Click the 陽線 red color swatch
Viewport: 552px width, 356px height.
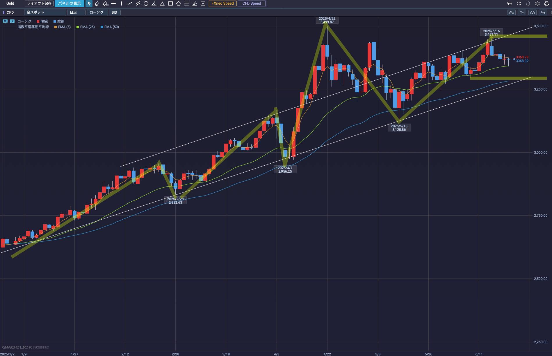coord(38,21)
